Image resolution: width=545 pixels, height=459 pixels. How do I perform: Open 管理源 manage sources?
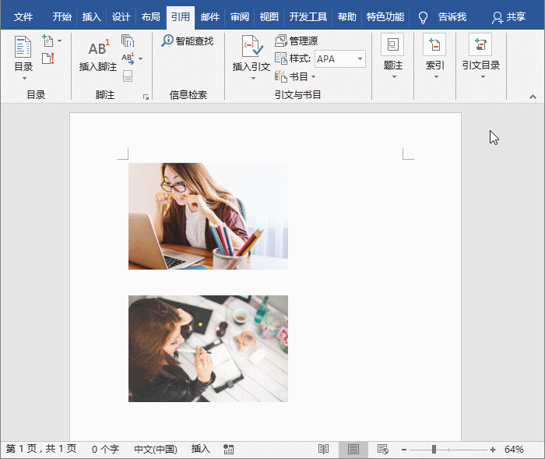tap(296, 41)
